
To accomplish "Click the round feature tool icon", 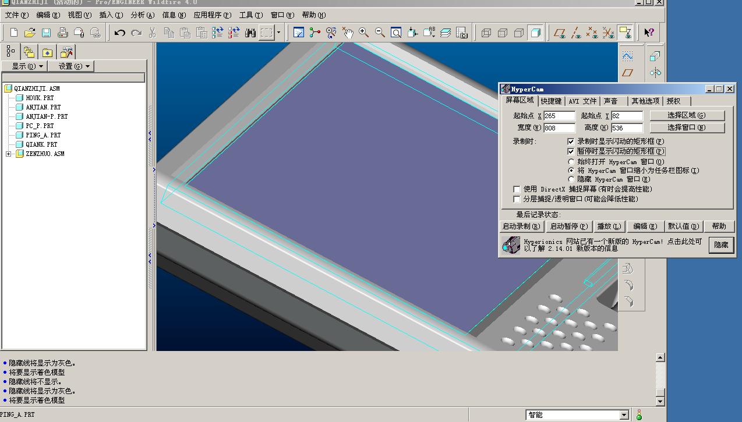I will (628, 285).
